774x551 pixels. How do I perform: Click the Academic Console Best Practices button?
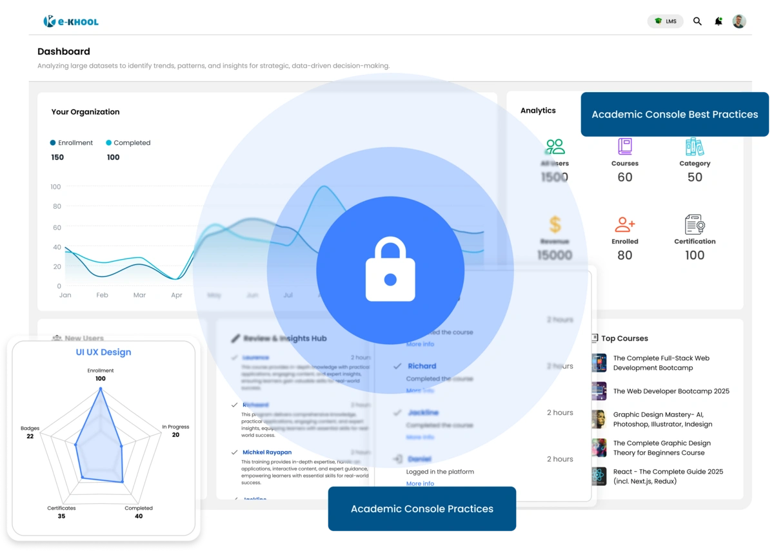(x=675, y=114)
